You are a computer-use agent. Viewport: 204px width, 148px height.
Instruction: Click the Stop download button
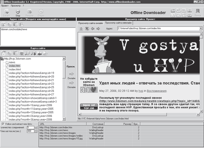coord(18,12)
